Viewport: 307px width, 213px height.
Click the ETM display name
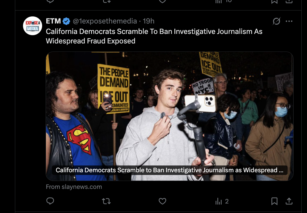coord(53,21)
